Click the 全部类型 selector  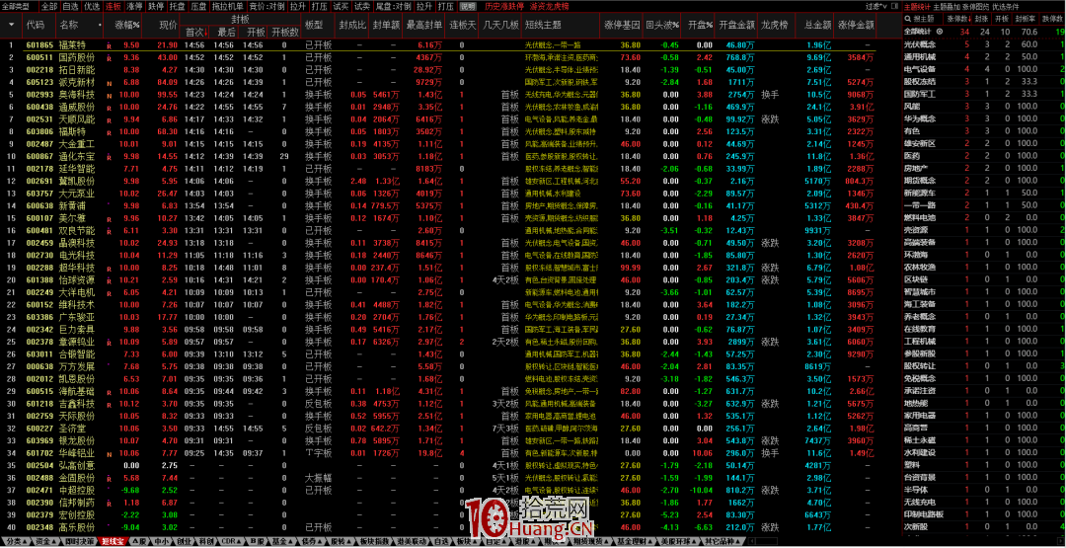(x=14, y=6)
